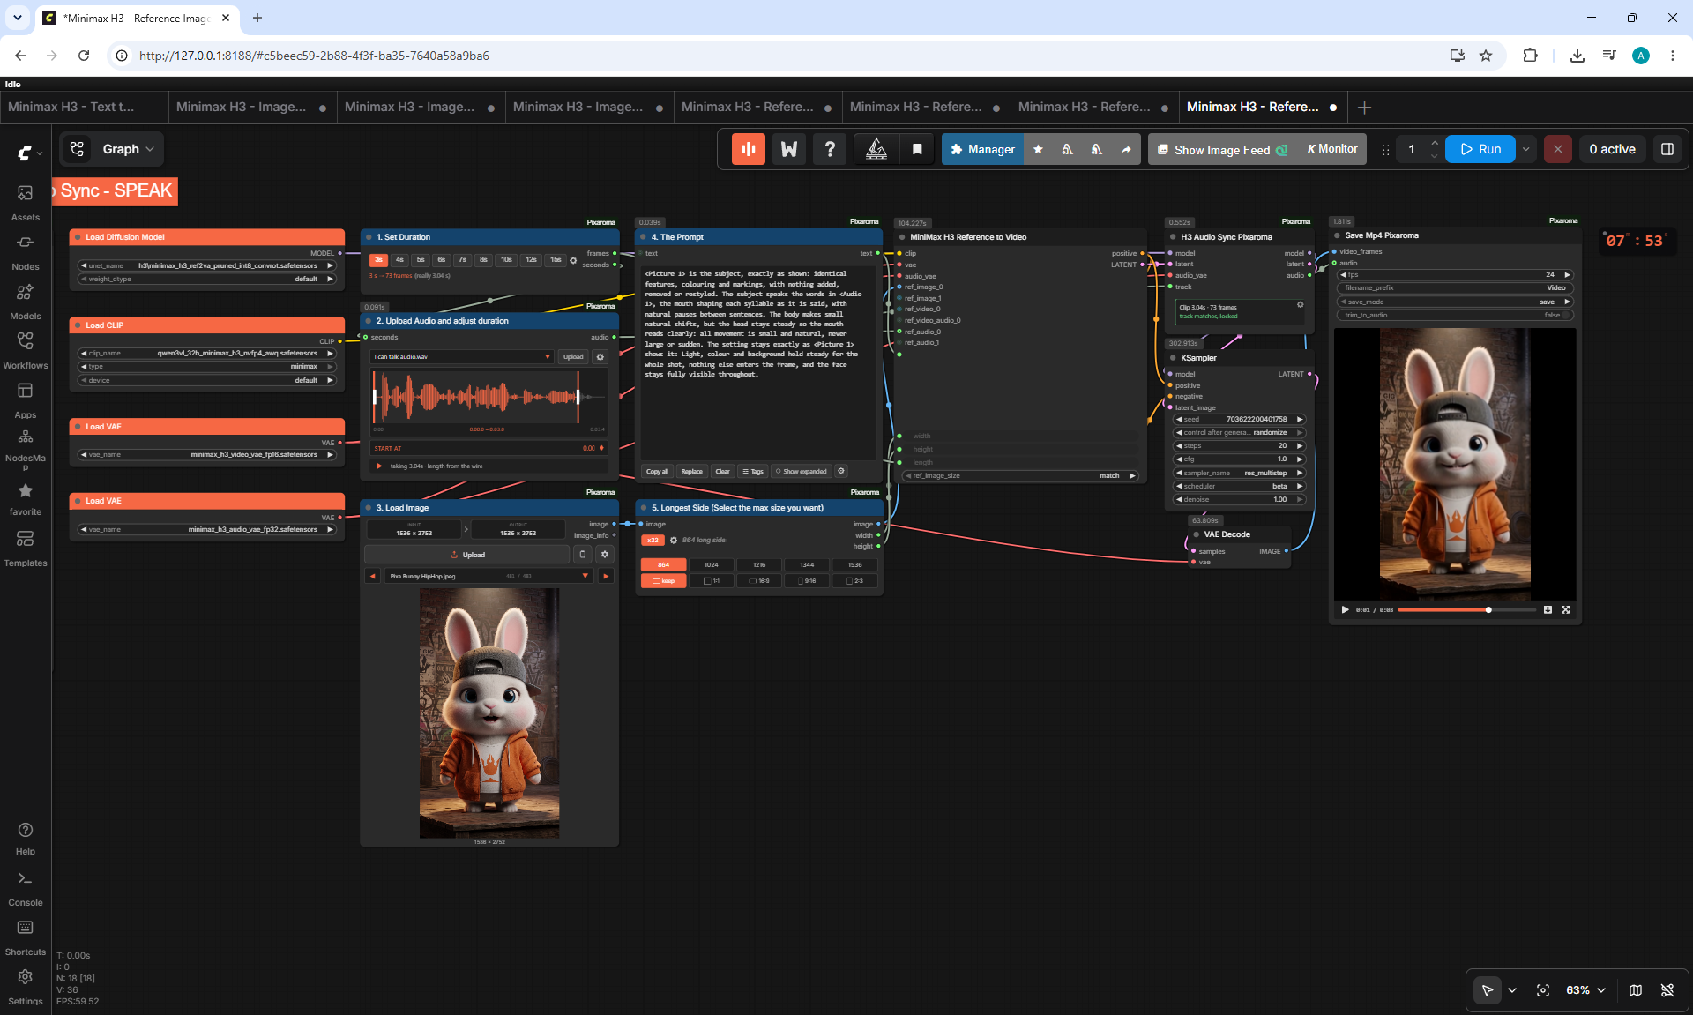Open the Nodes library sidebar
The width and height of the screenshot is (1693, 1015).
click(x=25, y=251)
